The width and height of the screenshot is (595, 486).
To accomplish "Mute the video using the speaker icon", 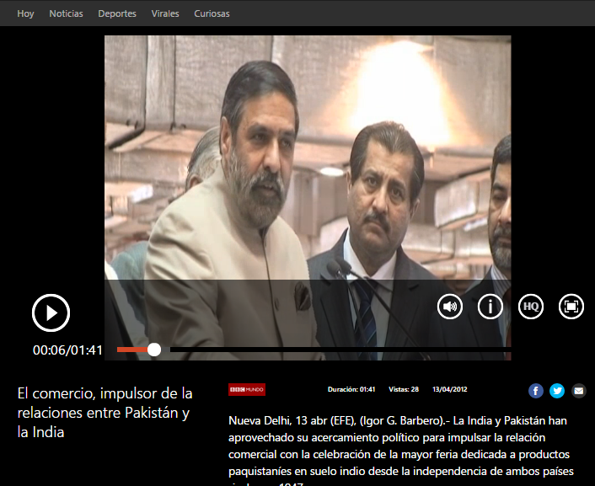I will 450,307.
